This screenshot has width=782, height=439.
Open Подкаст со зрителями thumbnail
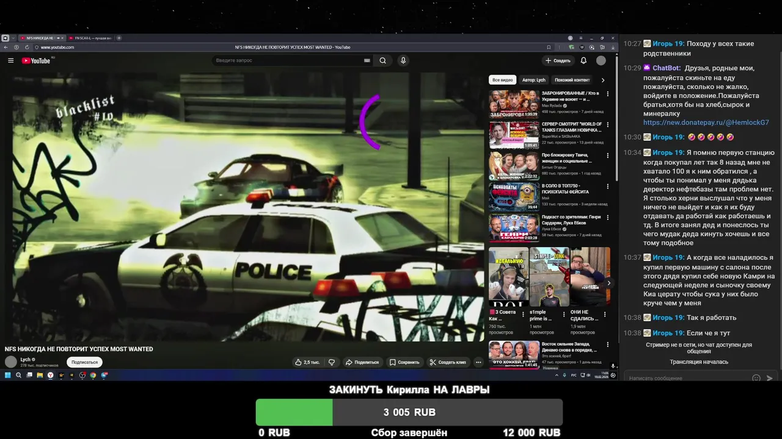pos(514,227)
